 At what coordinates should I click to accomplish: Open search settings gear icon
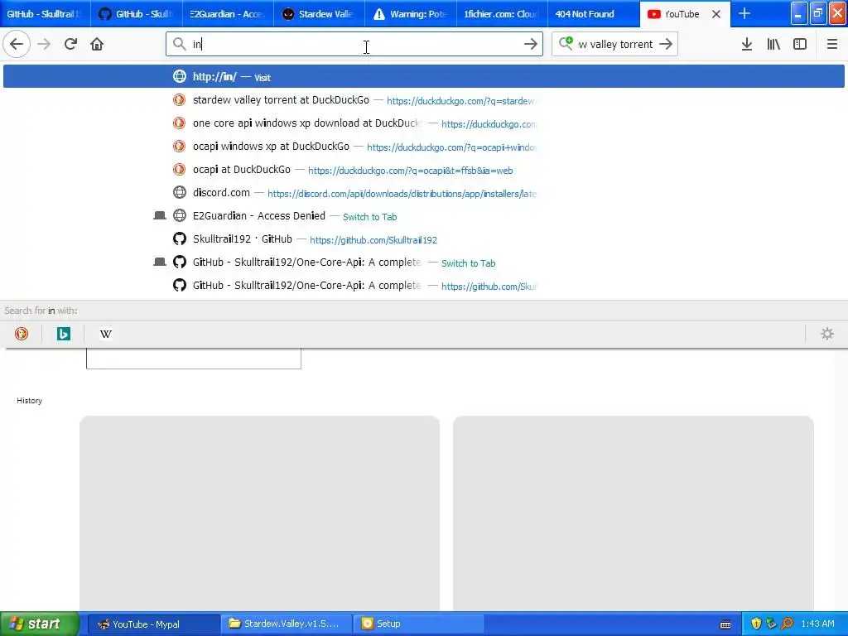pos(827,334)
